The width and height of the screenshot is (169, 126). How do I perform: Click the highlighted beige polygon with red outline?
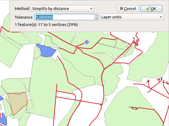pyautogui.click(x=18, y=102)
